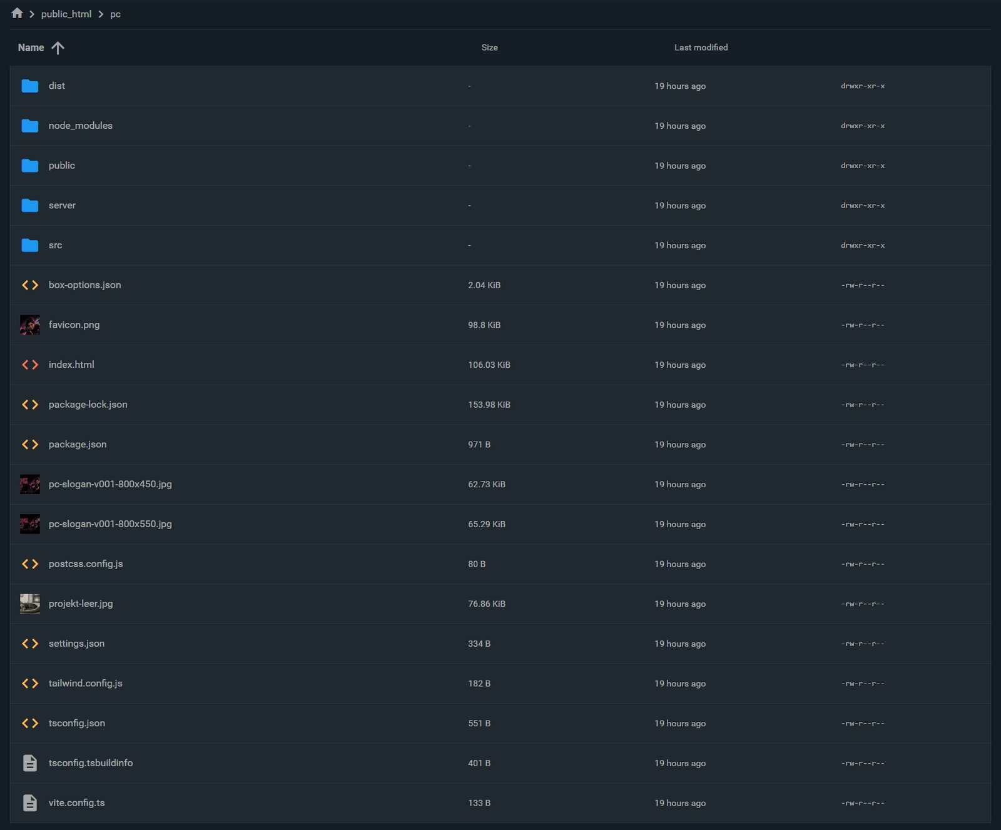Select the box-options.json file name

(x=85, y=285)
